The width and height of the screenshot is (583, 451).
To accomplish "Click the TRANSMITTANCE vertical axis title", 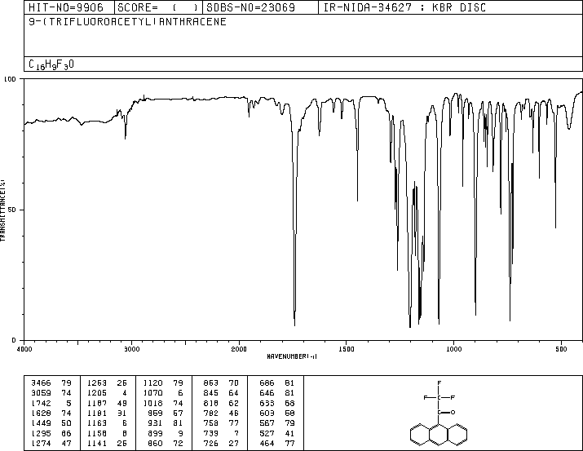I will 2,210.
